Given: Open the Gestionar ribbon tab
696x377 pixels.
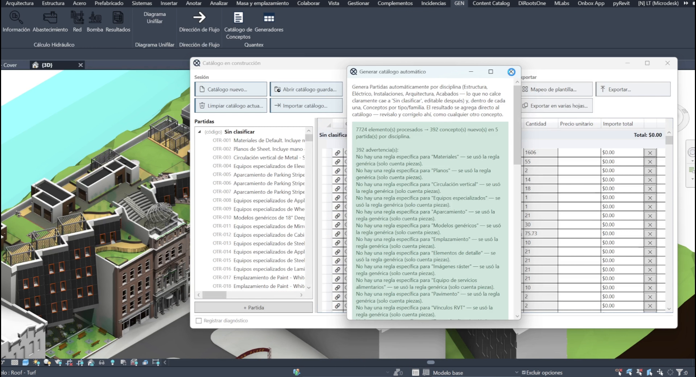Looking at the screenshot, I should pyautogui.click(x=358, y=3).
